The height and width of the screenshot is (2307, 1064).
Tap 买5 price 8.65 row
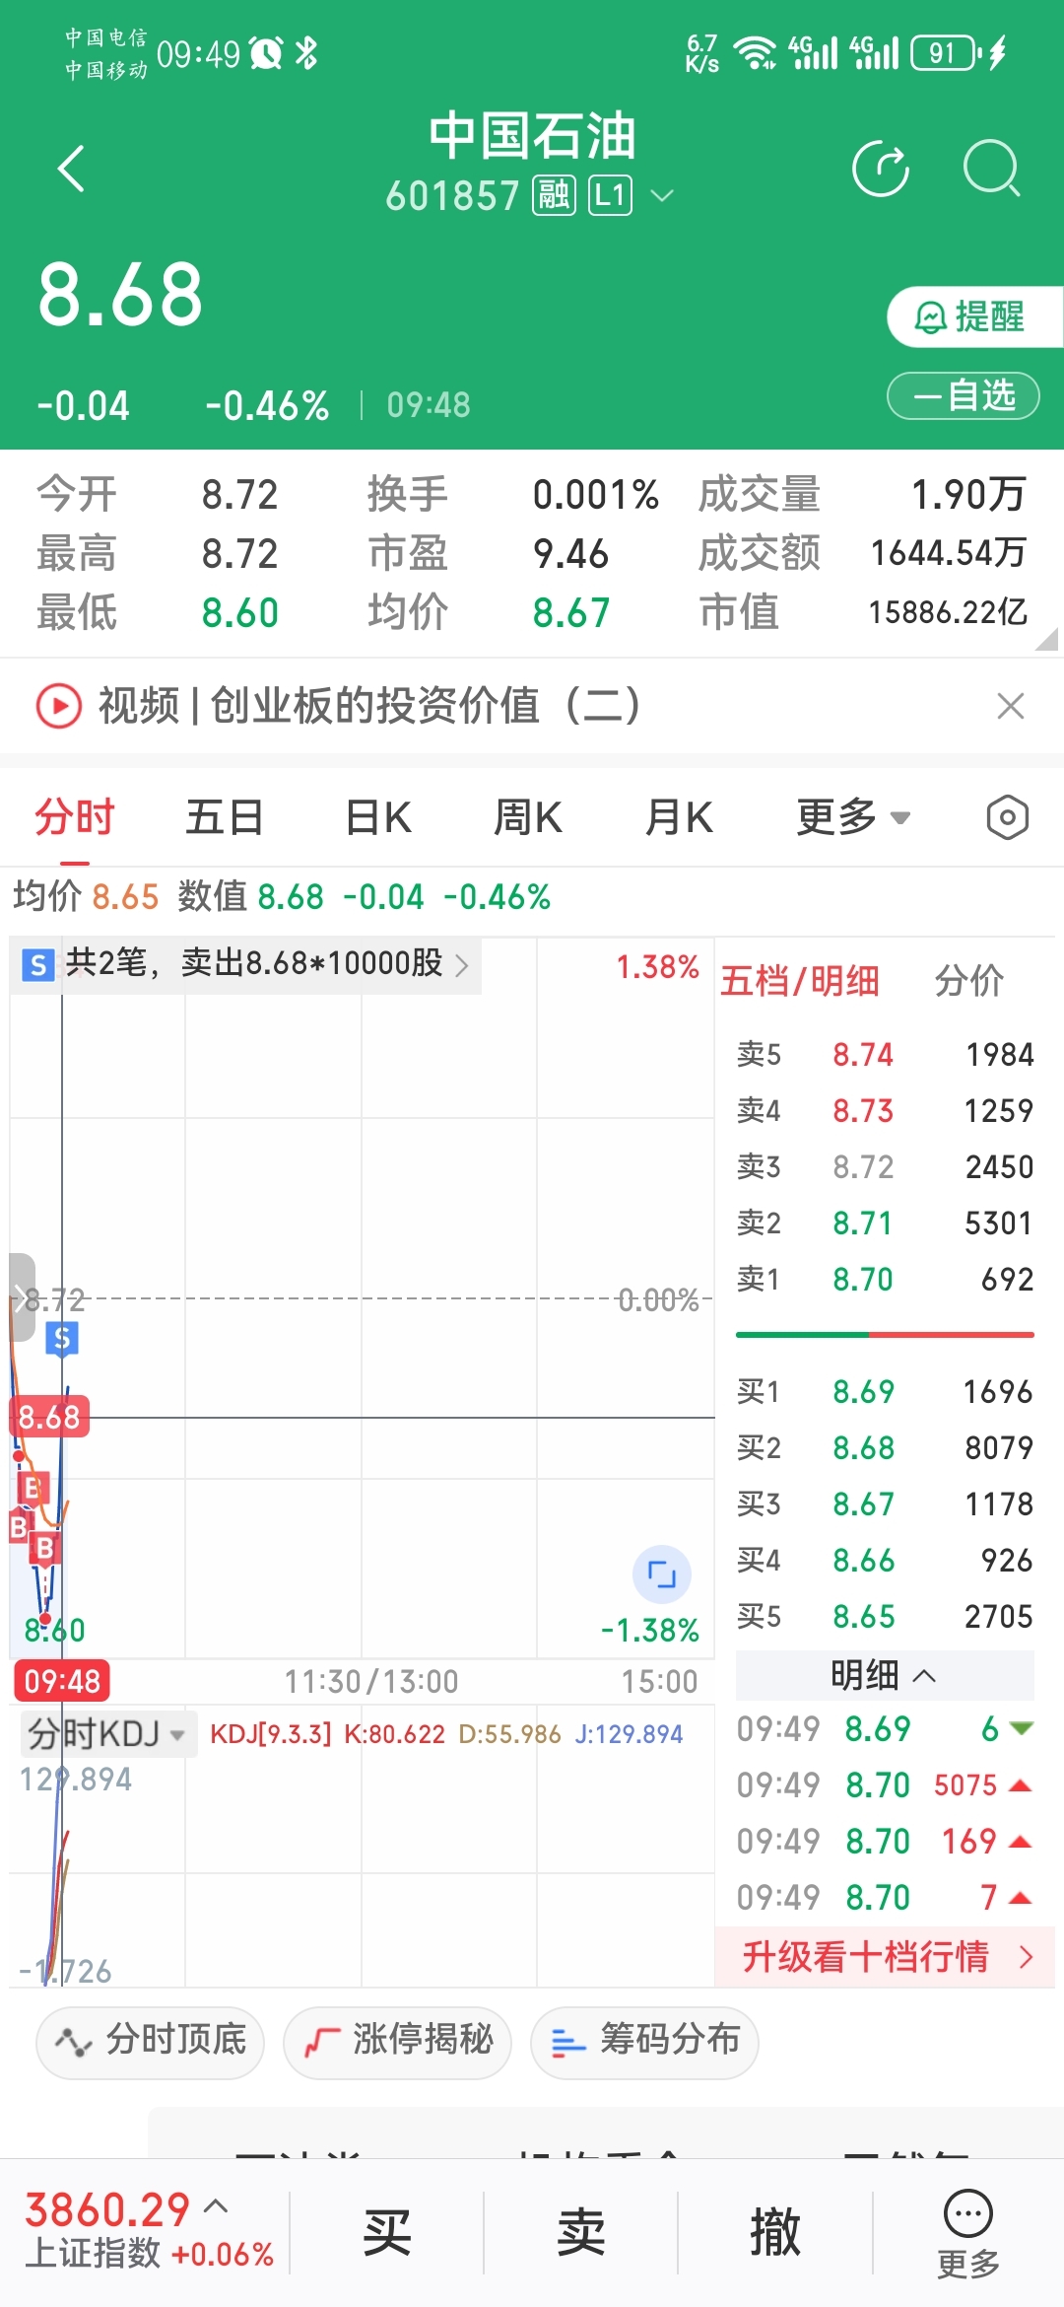(x=885, y=1616)
